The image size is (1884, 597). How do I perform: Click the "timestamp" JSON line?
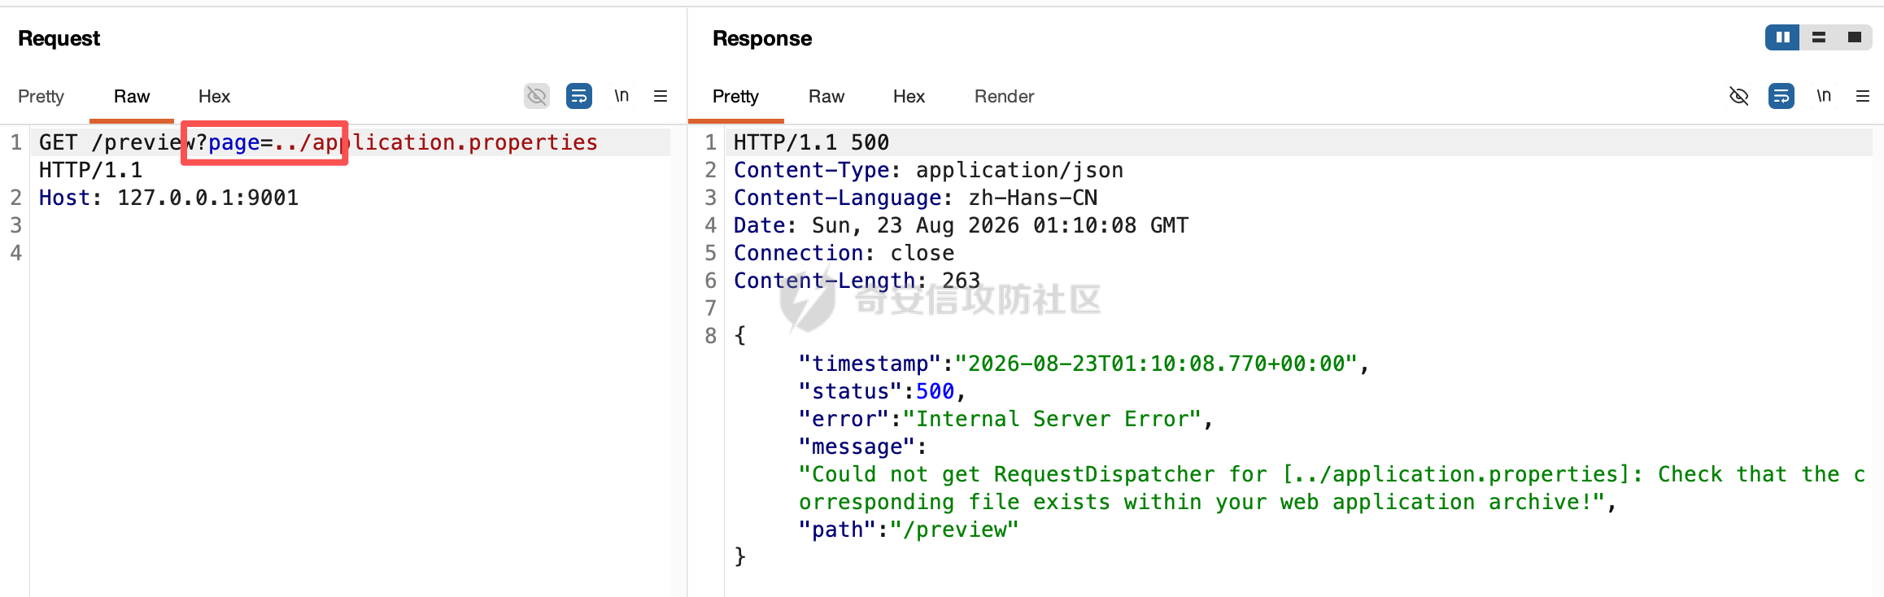(x=1084, y=364)
